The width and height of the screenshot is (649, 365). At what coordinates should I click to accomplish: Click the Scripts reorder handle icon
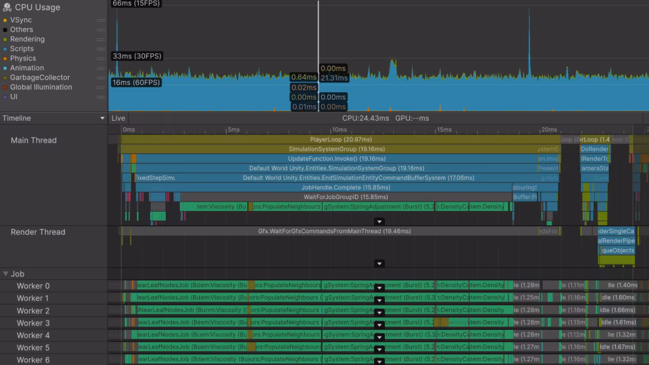pos(101,49)
